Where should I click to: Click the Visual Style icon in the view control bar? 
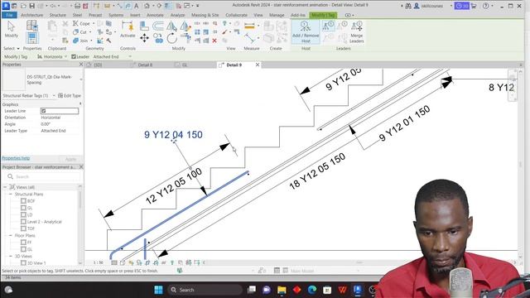tap(123, 262)
